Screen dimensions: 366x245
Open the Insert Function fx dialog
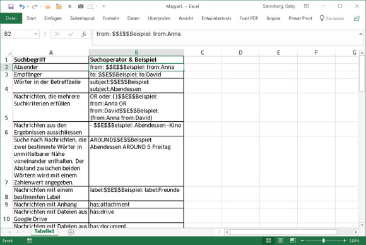[84, 34]
